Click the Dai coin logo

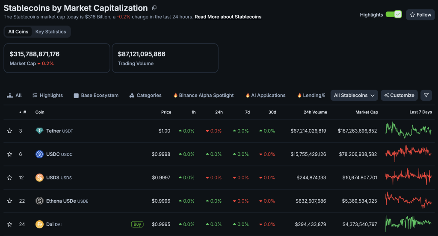point(39,224)
